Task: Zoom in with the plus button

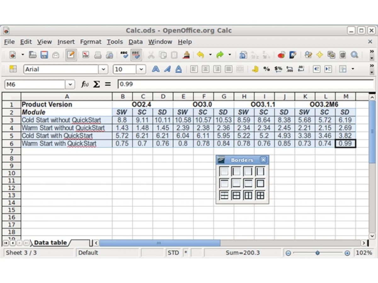Action: [347, 253]
